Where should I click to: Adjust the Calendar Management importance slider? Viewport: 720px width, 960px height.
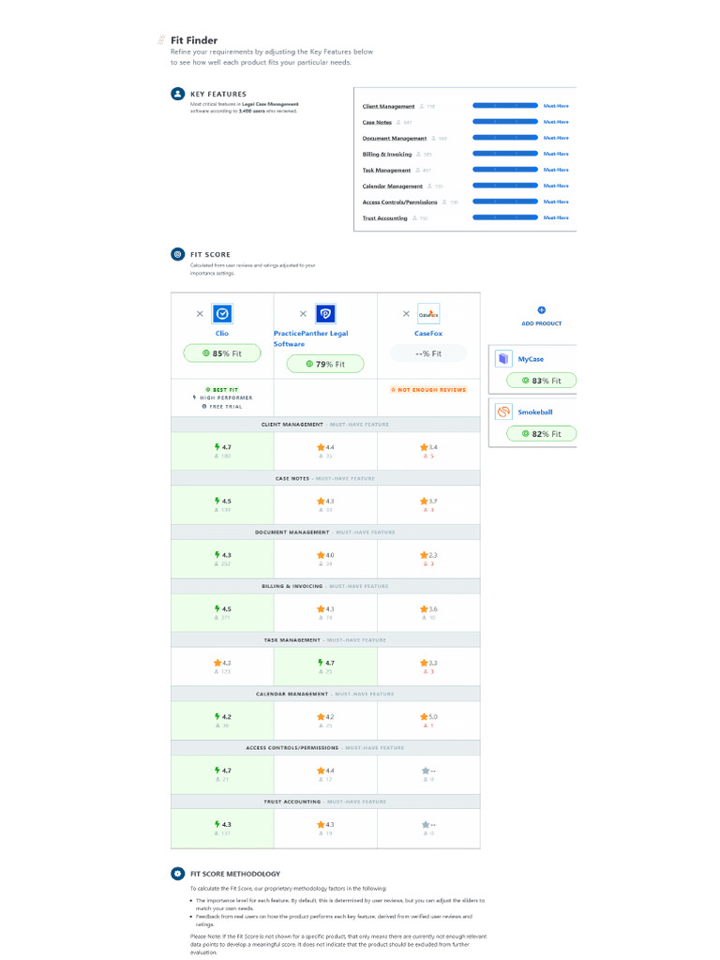[505, 186]
